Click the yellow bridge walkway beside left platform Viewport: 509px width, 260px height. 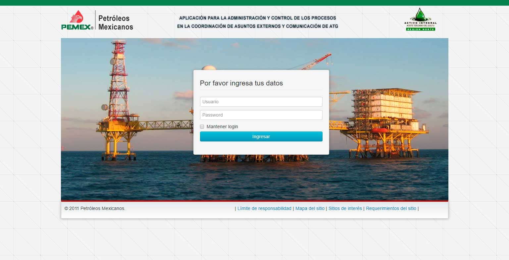click(166, 125)
